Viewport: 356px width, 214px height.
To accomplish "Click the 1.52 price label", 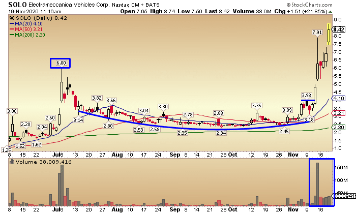I will tap(20, 146).
